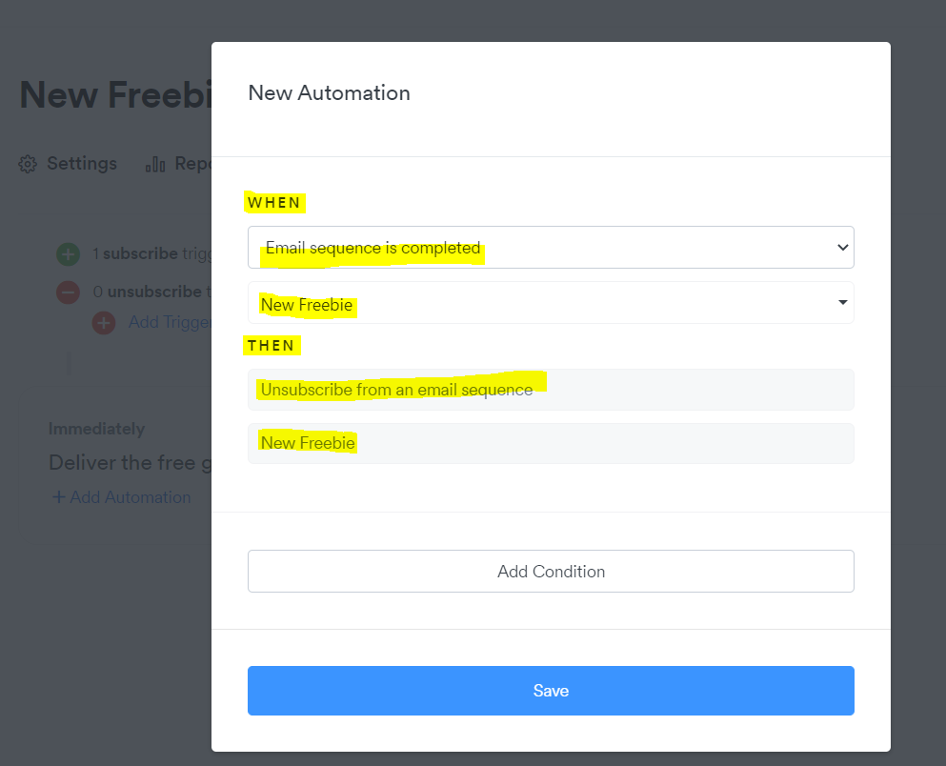Click the Settings gear icon
Screen dimensions: 946x766
[x=29, y=164]
